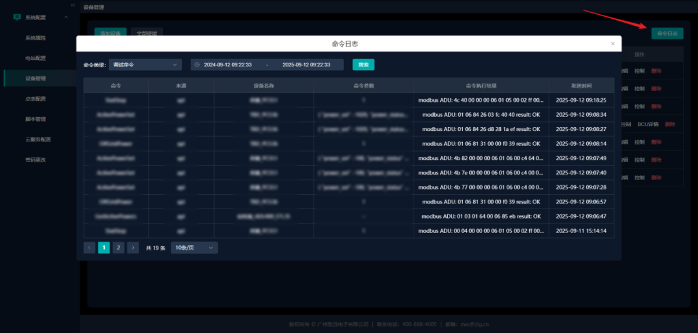The width and height of the screenshot is (698, 333).
Task: Click the end date field 2025-09-12
Action: (x=306, y=65)
